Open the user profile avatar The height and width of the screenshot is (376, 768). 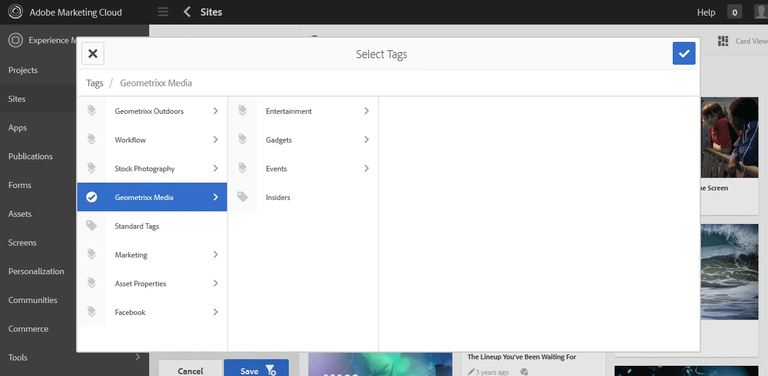click(x=761, y=12)
